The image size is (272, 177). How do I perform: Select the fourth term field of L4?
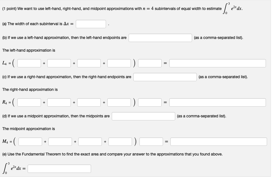[x=118, y=63]
